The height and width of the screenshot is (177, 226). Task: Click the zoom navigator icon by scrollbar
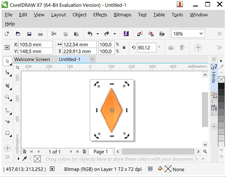click(x=205, y=151)
